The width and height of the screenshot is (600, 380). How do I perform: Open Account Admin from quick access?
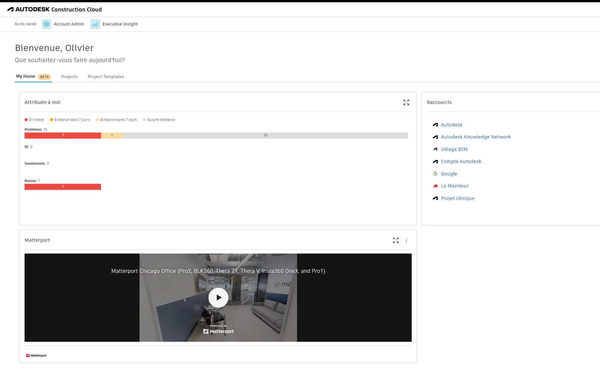pyautogui.click(x=69, y=24)
